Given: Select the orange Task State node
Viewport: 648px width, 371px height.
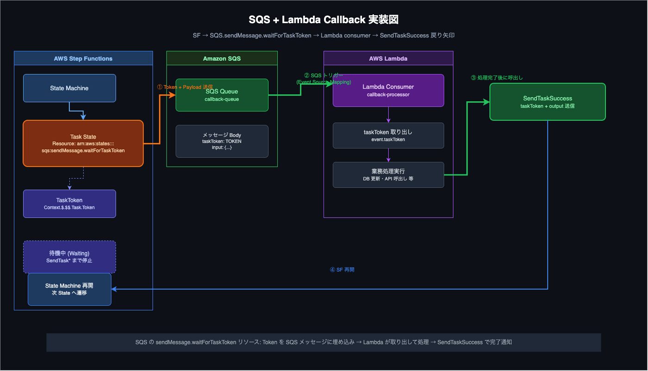Looking at the screenshot, I should (x=83, y=143).
